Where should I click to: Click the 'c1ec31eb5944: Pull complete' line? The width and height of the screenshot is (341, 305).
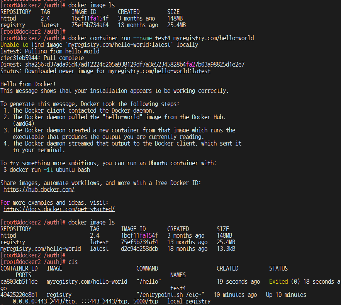click(x=42, y=58)
